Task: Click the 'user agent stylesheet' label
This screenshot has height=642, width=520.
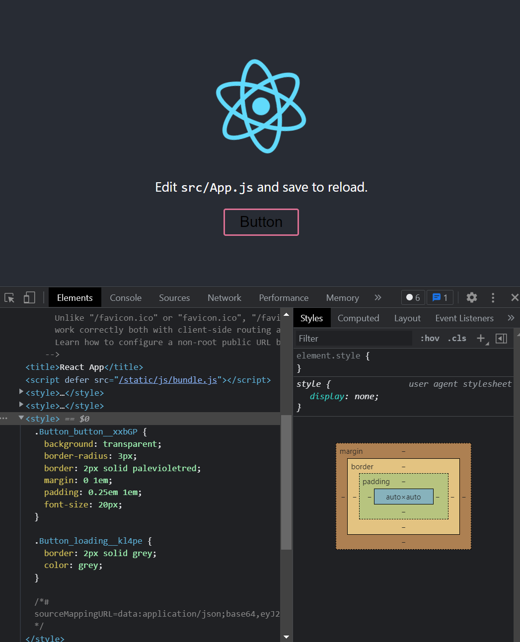Action: 460,384
